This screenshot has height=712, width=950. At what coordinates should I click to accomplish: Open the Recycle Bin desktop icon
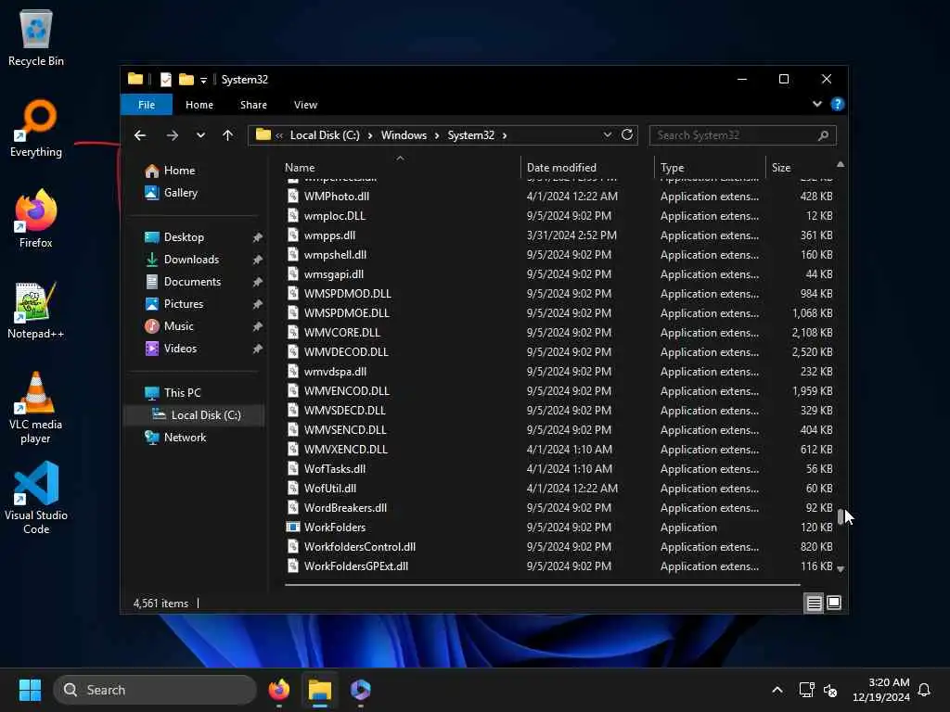36,37
